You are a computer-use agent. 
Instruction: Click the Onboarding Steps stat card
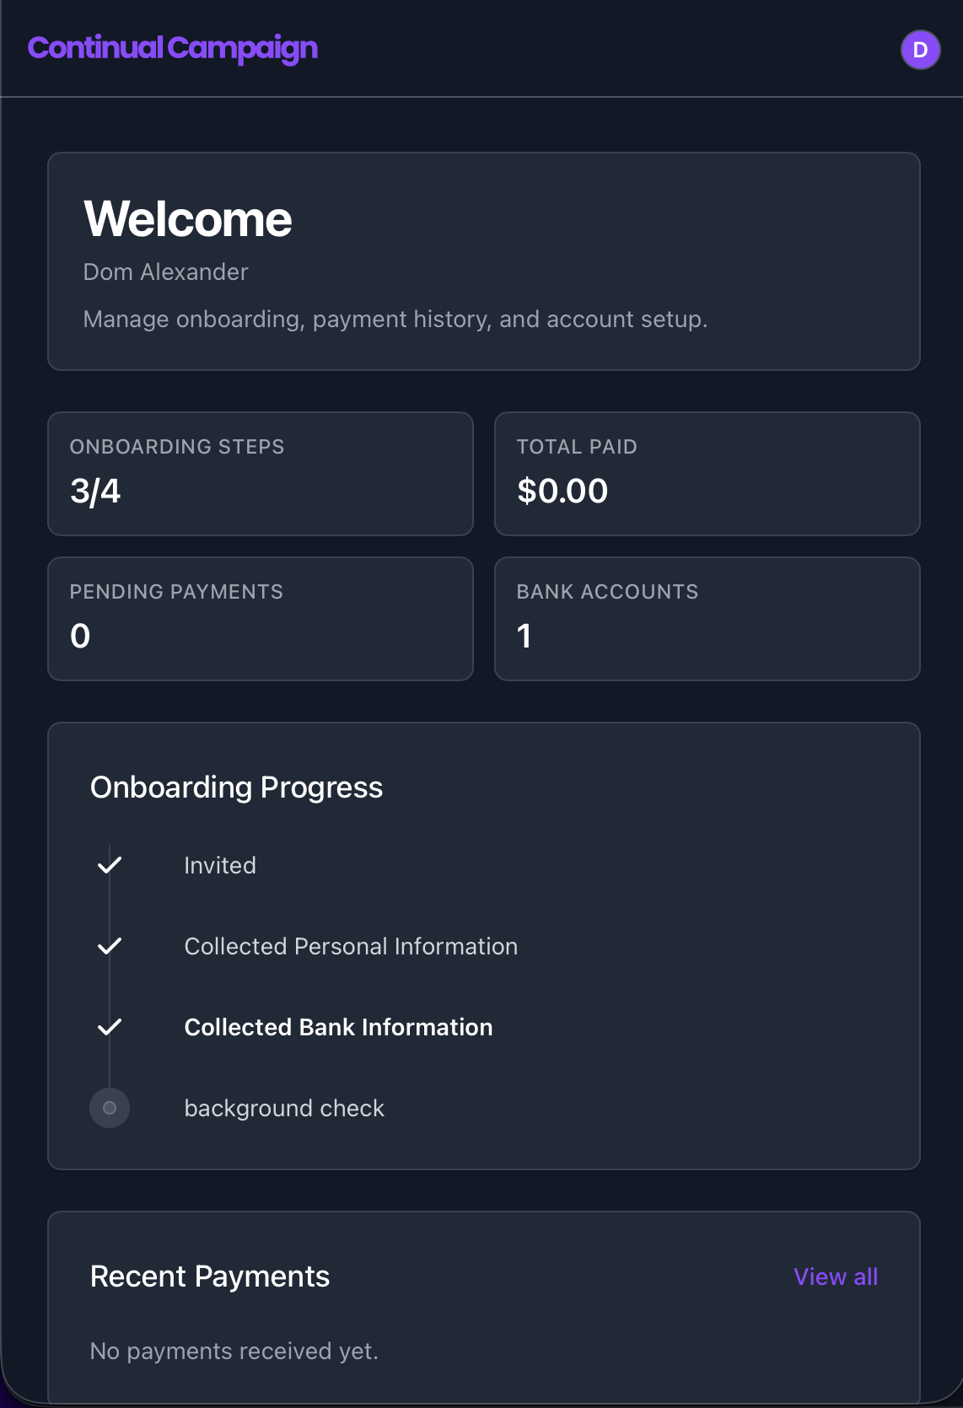261,473
